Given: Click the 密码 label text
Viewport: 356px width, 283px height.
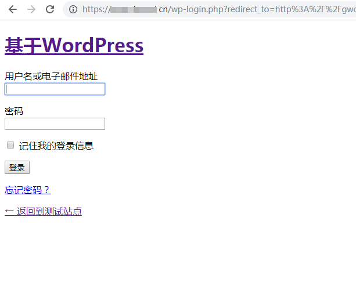Looking at the screenshot, I should pyautogui.click(x=14, y=111).
